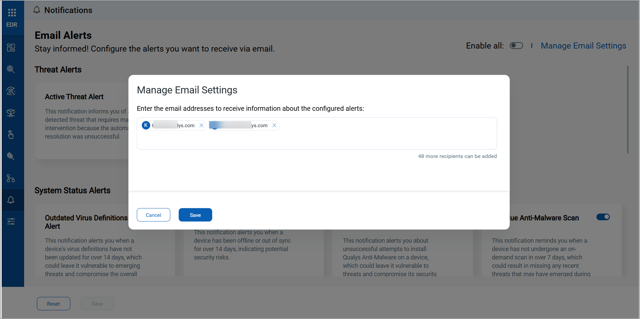Disable the Anti-Malware Scan alert toggle

pyautogui.click(x=603, y=217)
